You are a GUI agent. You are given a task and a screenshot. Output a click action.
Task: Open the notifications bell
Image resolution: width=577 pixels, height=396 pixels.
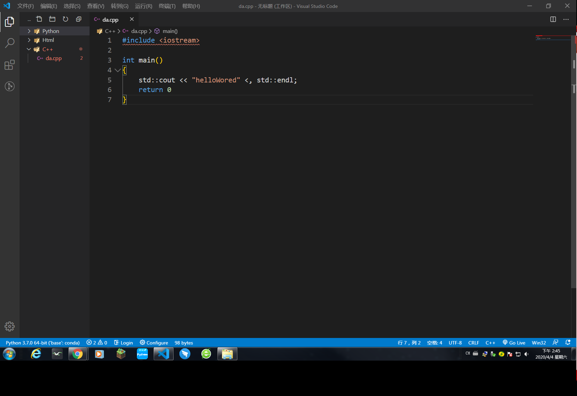pyautogui.click(x=568, y=343)
